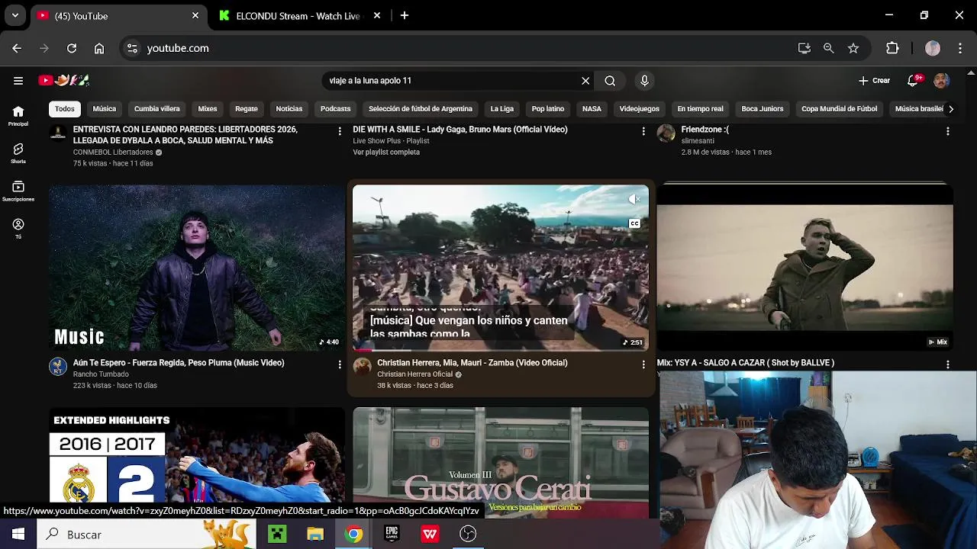Select Copa Mundial de Fútbol chip
Screen dimensions: 977x549
tap(840, 108)
